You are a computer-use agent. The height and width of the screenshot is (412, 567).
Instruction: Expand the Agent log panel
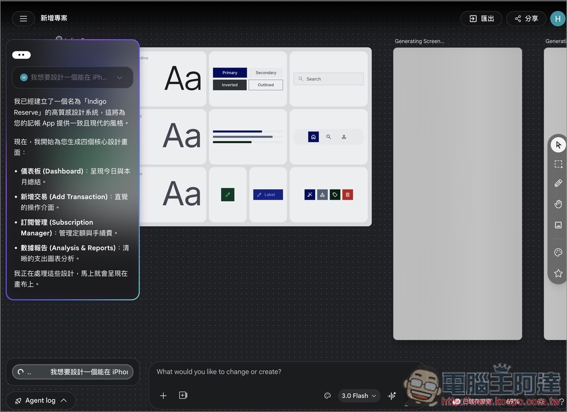click(41, 401)
